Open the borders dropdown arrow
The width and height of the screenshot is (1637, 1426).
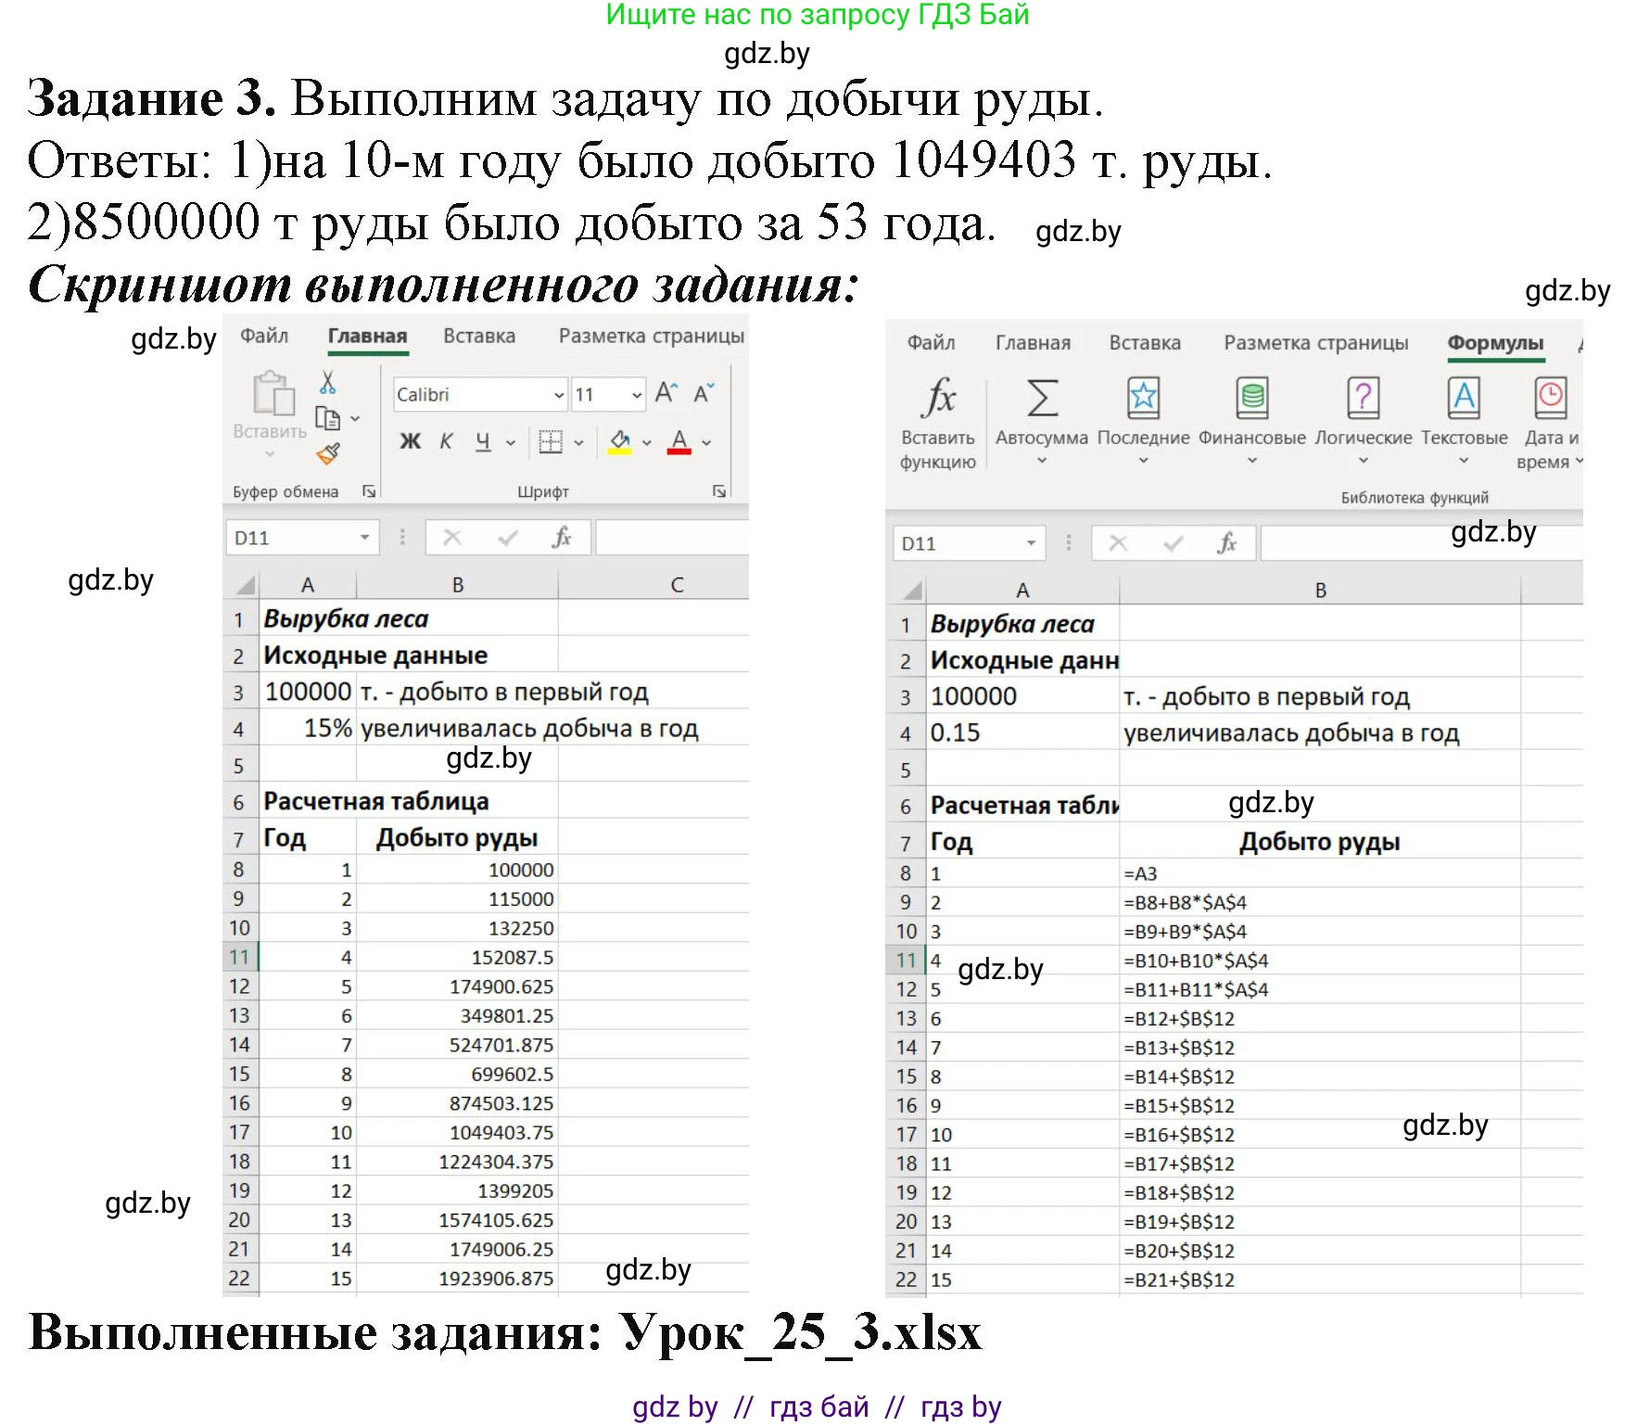coord(578,443)
